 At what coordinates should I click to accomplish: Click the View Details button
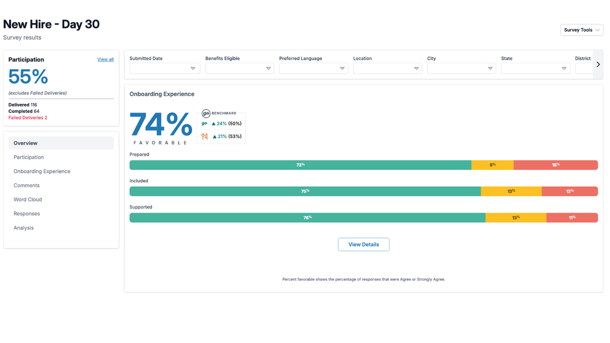click(x=363, y=244)
